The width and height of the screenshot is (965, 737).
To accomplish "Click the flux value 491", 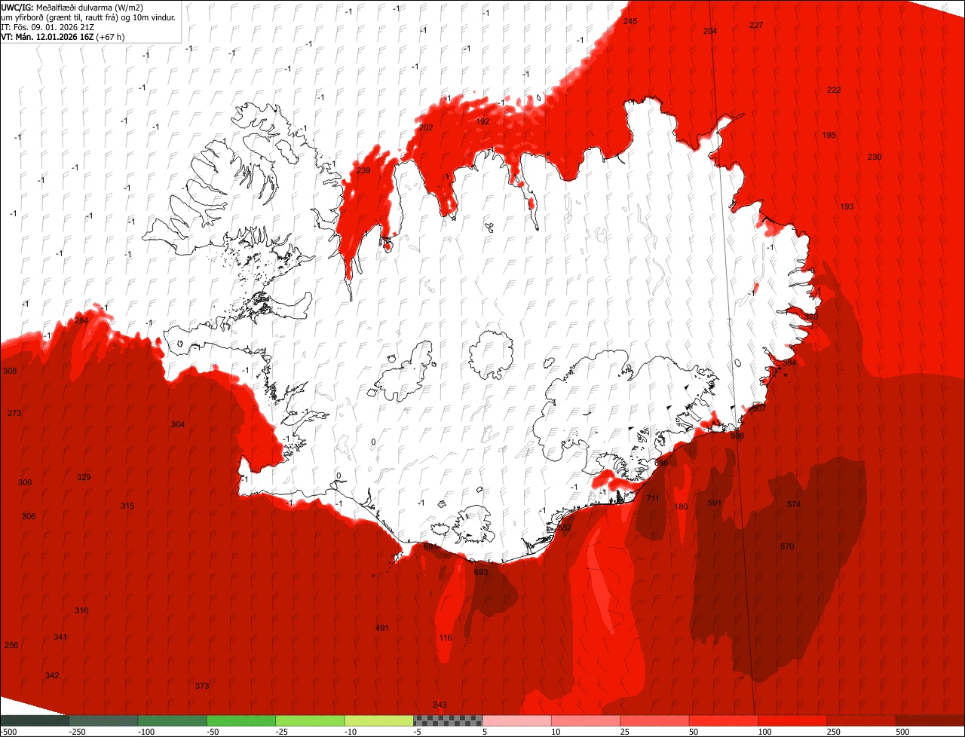I will tap(382, 628).
